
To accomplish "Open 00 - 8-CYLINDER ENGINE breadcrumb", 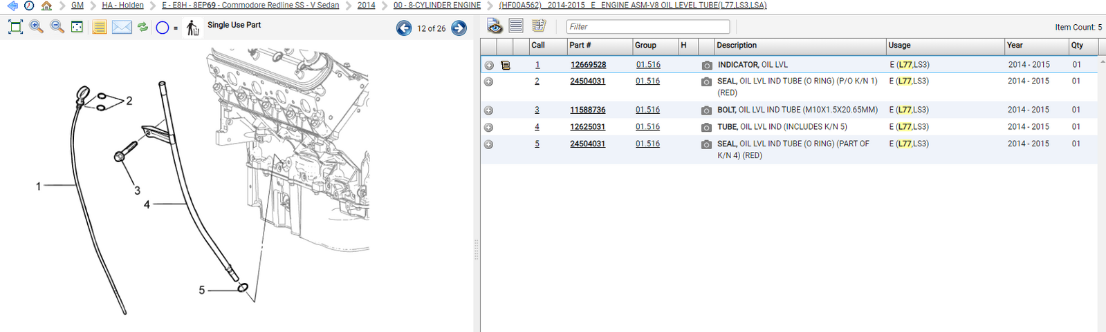I will (437, 6).
